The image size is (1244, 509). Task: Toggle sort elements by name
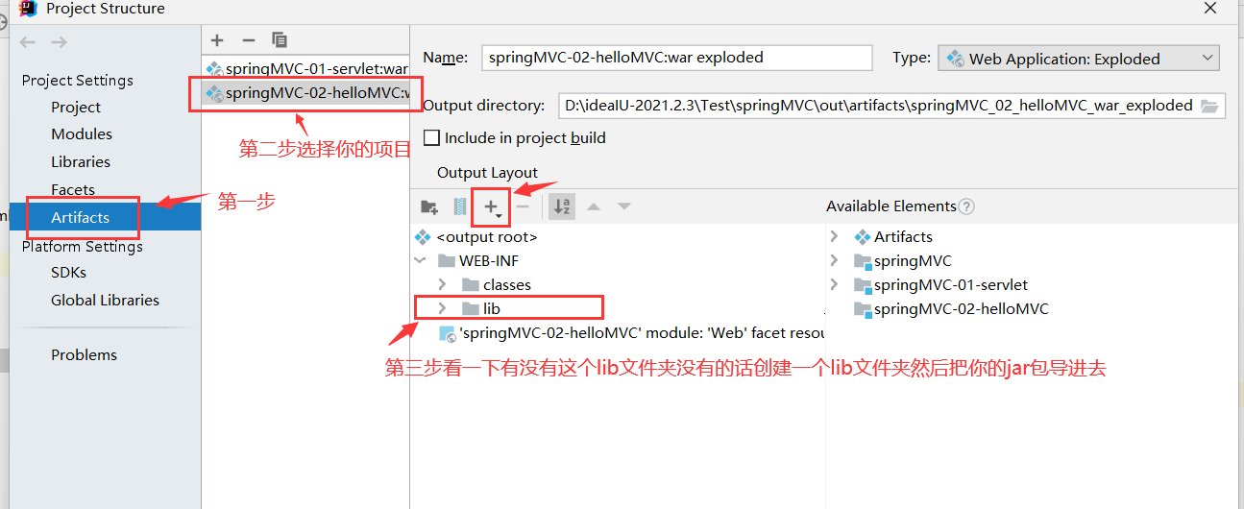tap(563, 206)
